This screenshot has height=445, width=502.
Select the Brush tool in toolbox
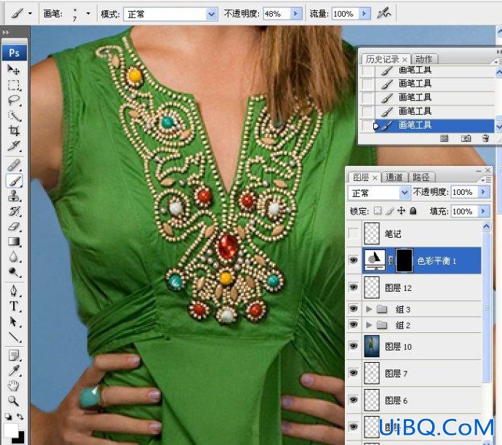click(13, 181)
